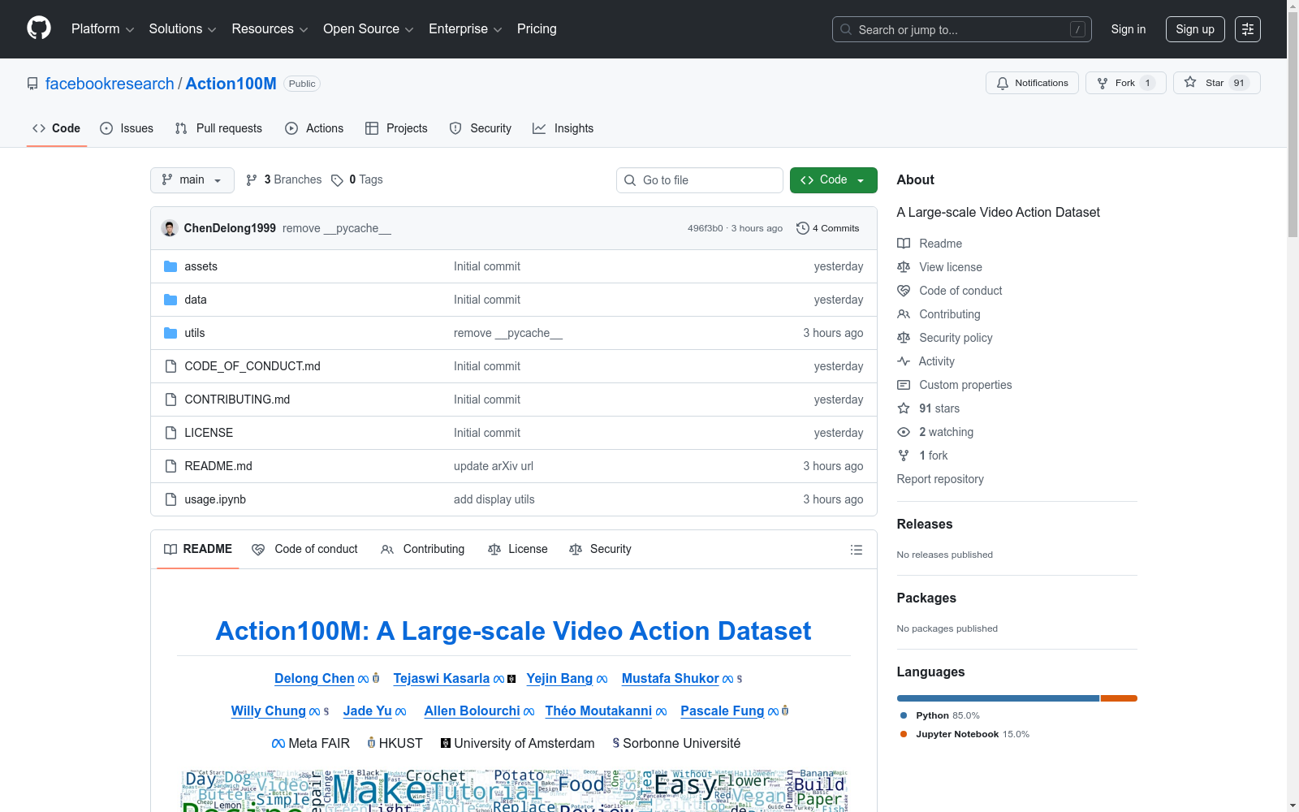Click the Sign up button

tap(1195, 29)
